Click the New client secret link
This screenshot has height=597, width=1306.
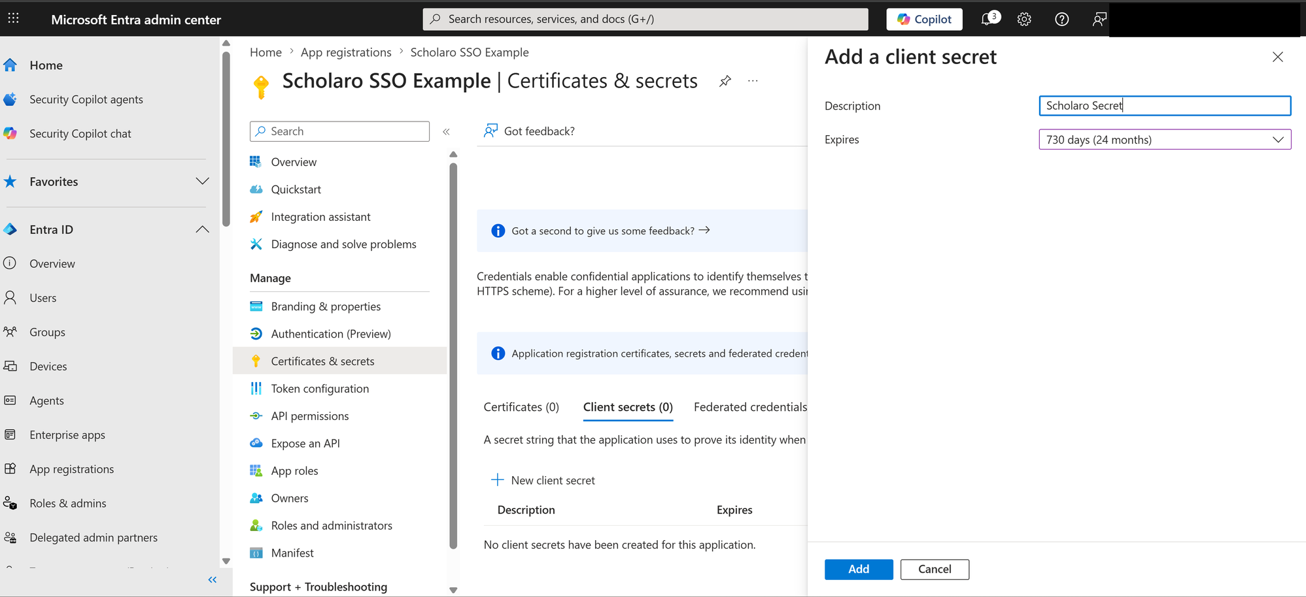coord(543,480)
